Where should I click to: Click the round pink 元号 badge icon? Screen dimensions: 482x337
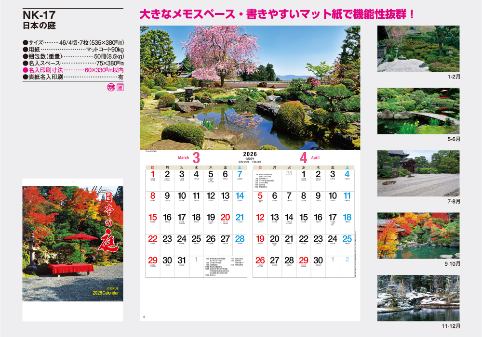pos(109,88)
